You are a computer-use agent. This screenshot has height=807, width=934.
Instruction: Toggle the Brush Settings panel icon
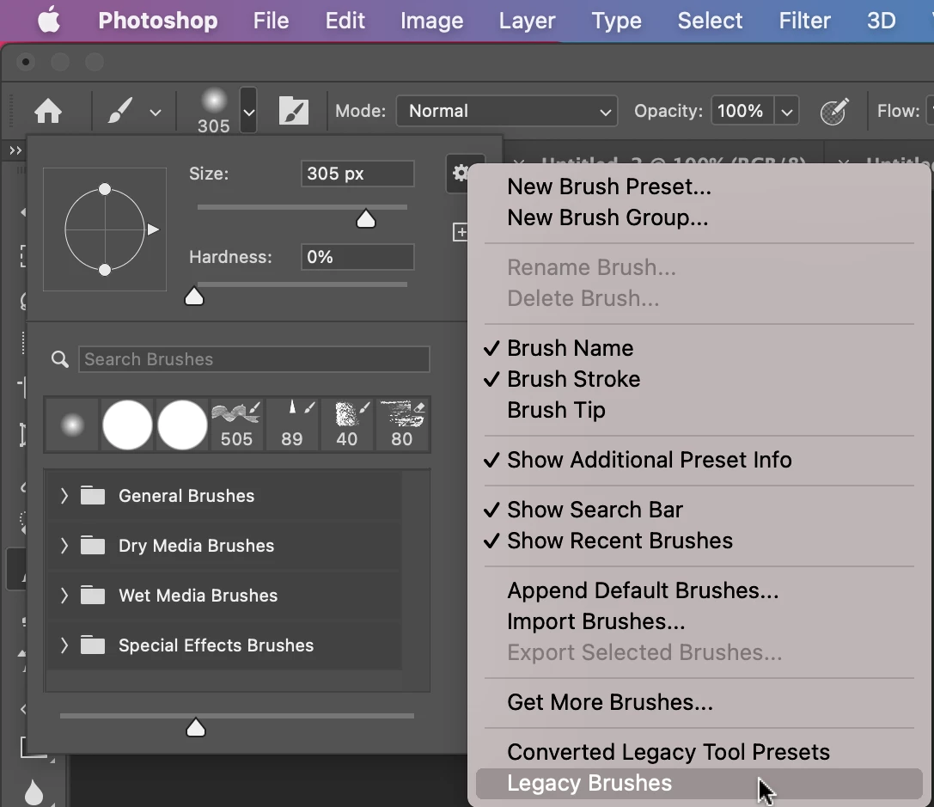coord(294,111)
